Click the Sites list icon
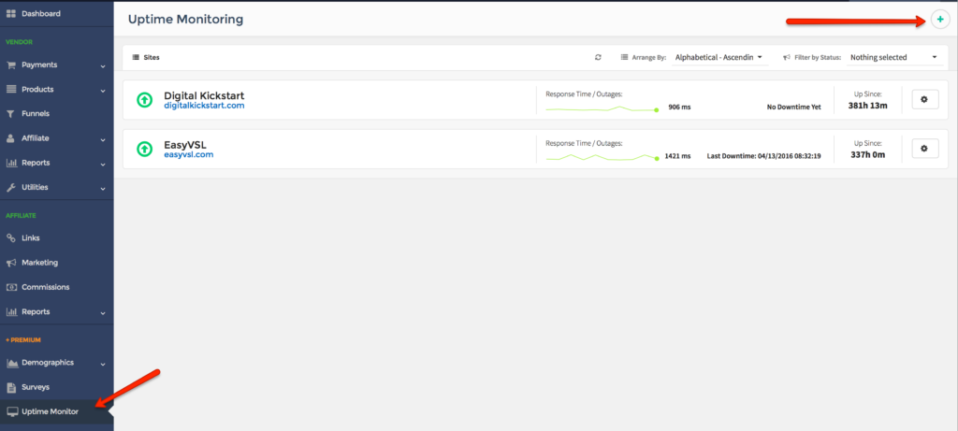This screenshot has height=431, width=958. tap(136, 57)
